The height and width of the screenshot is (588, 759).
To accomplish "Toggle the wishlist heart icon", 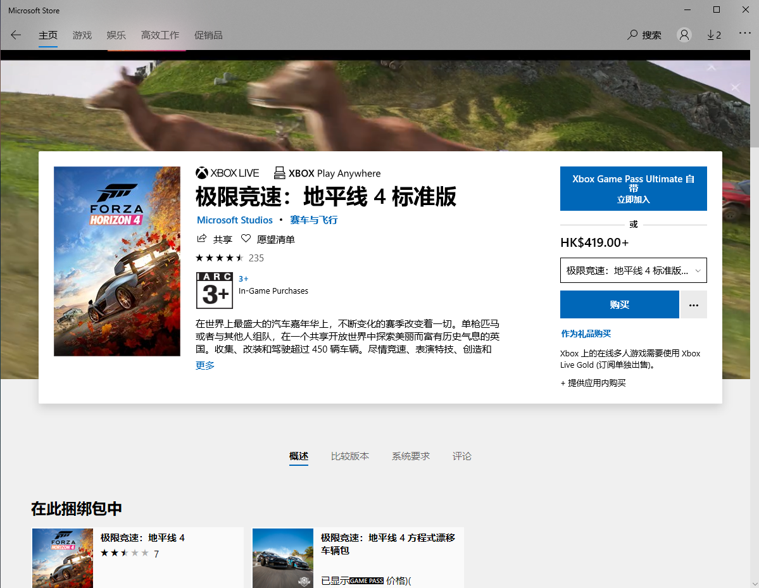I will click(246, 239).
